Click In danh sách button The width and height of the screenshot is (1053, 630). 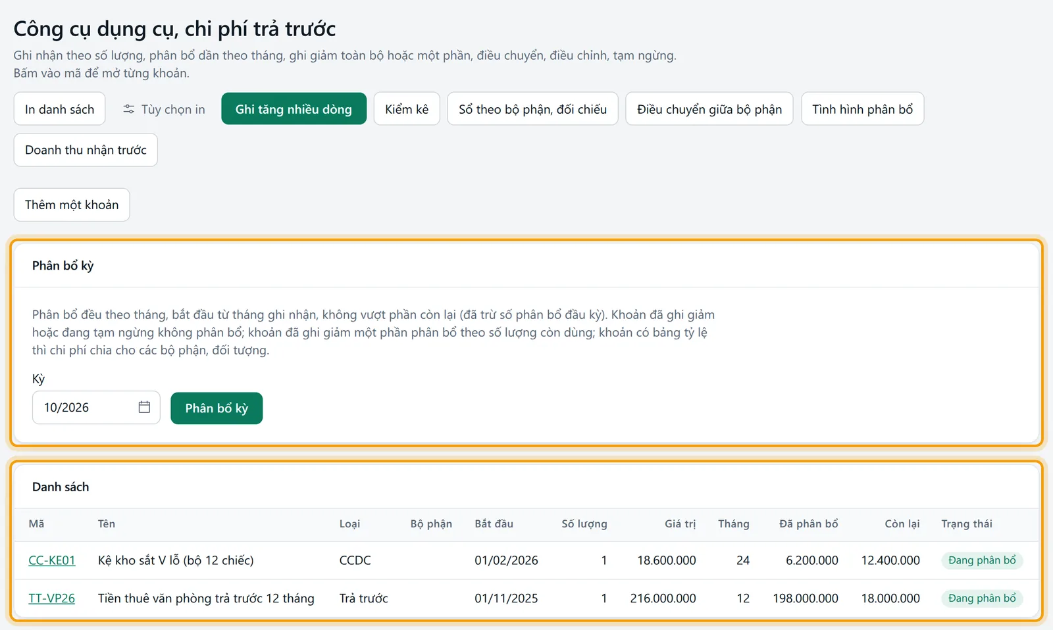coord(60,109)
